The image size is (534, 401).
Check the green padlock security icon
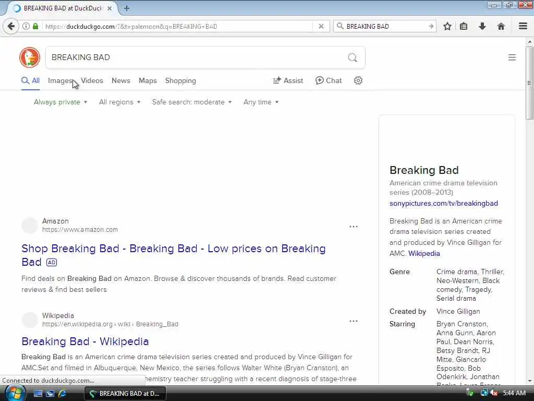(x=35, y=26)
